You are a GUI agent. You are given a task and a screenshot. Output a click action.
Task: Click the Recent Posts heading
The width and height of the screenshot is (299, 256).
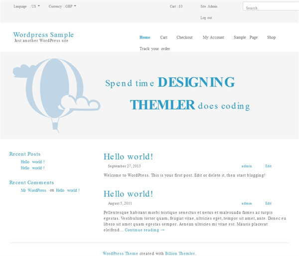click(x=25, y=154)
